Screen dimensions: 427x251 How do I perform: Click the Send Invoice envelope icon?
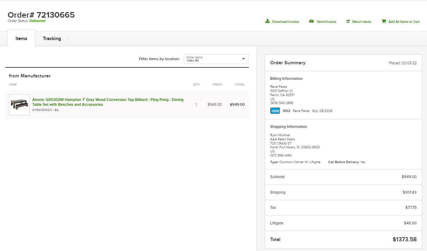311,21
